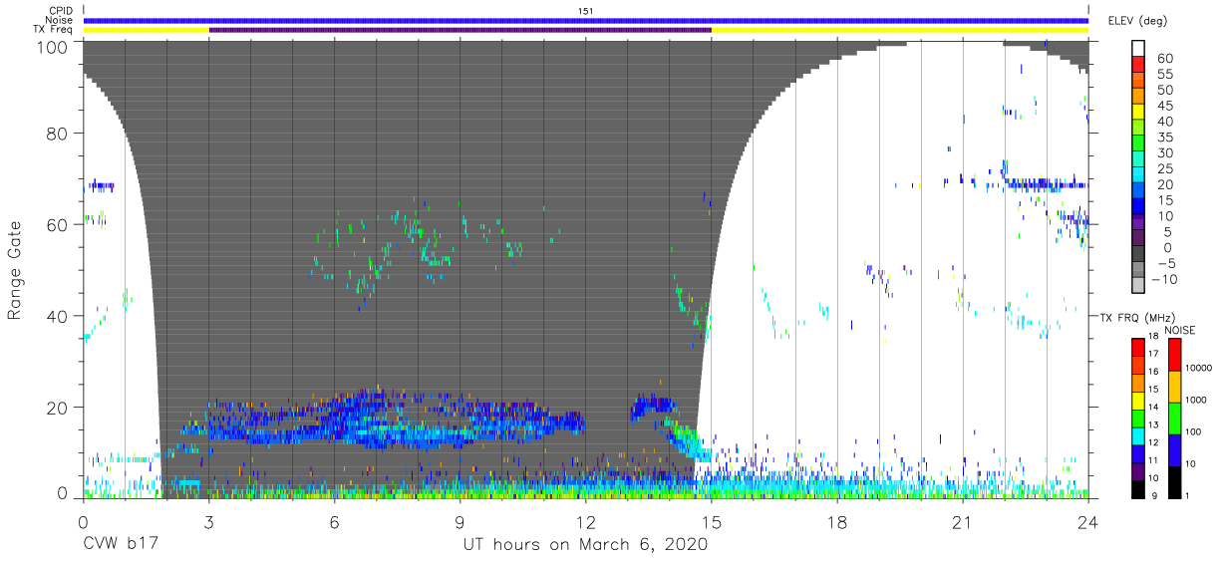
Task: Click the CPID label at top left
Action: [62, 10]
